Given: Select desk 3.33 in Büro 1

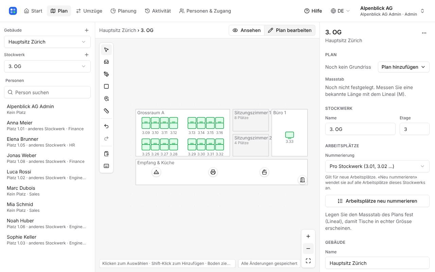Looking at the screenshot, I should 290,135.
